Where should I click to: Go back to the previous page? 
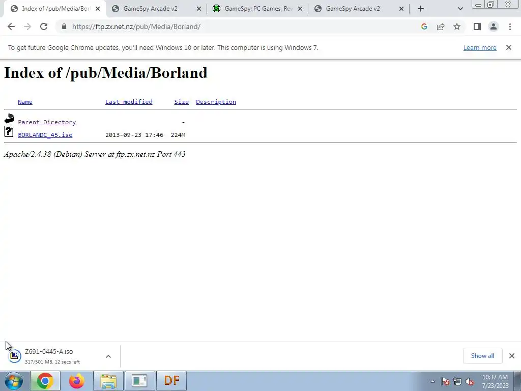coord(11,26)
